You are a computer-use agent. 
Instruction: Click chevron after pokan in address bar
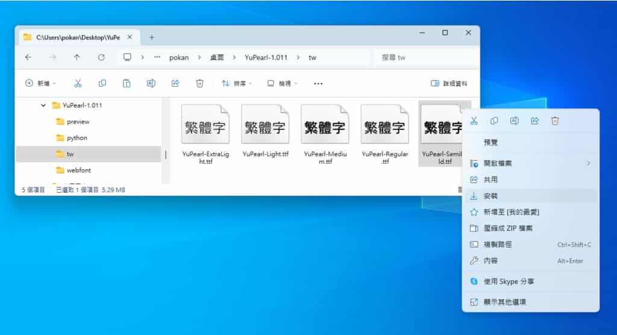pyautogui.click(x=199, y=57)
